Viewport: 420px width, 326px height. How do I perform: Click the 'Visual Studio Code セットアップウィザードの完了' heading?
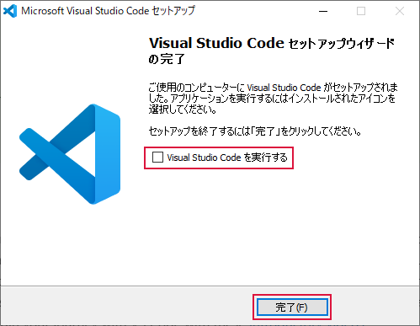[272, 51]
